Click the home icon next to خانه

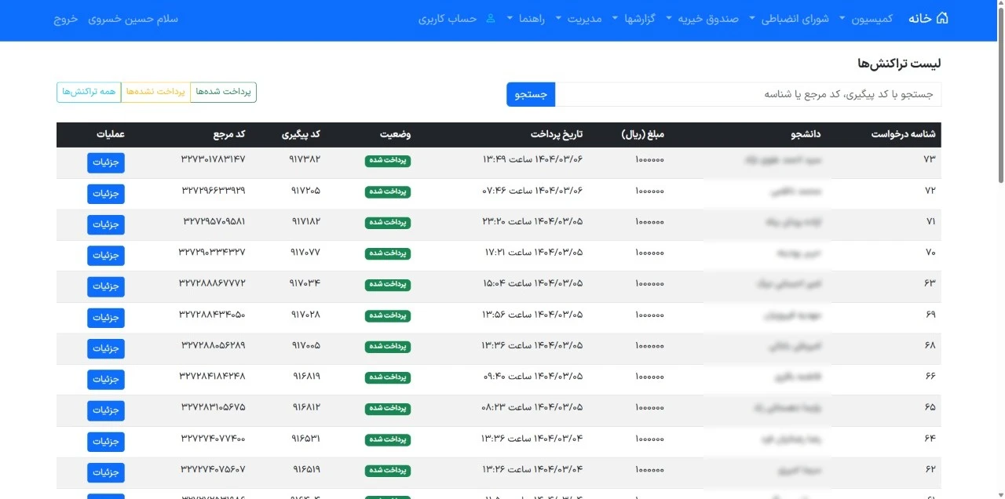pos(942,18)
